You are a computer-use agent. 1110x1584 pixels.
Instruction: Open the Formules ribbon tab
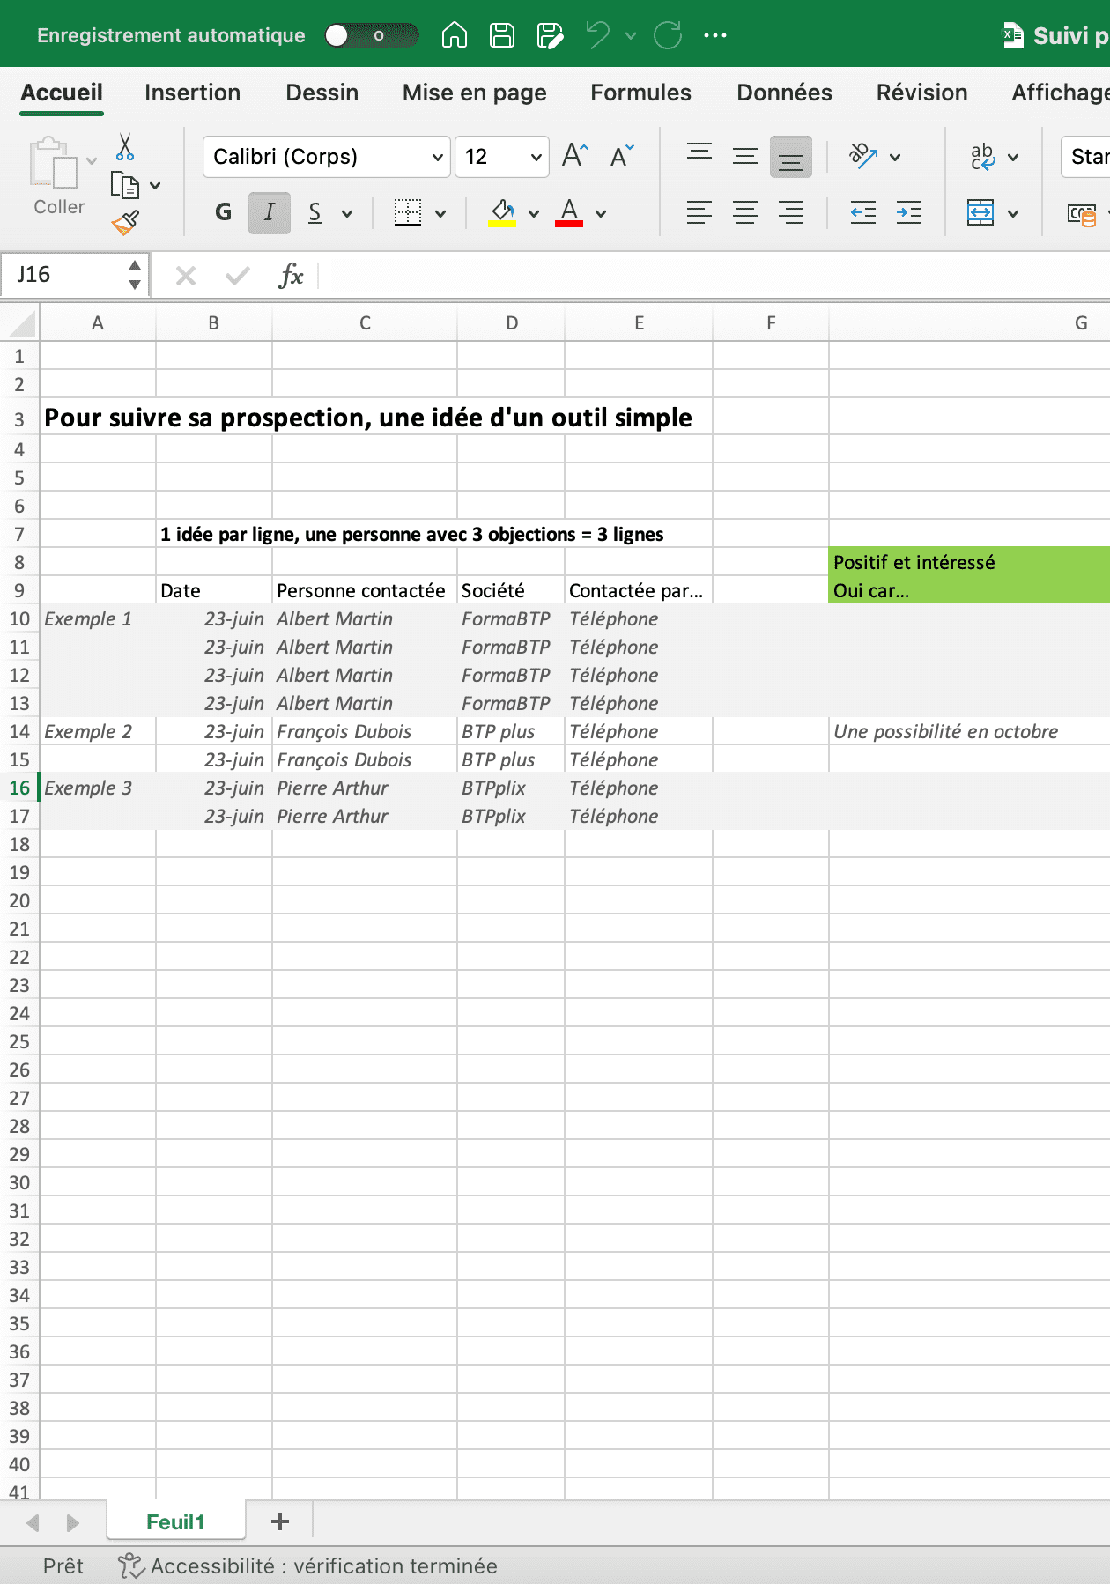tap(640, 93)
